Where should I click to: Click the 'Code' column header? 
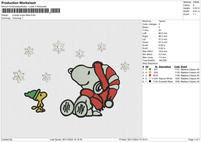[x=177, y=67]
